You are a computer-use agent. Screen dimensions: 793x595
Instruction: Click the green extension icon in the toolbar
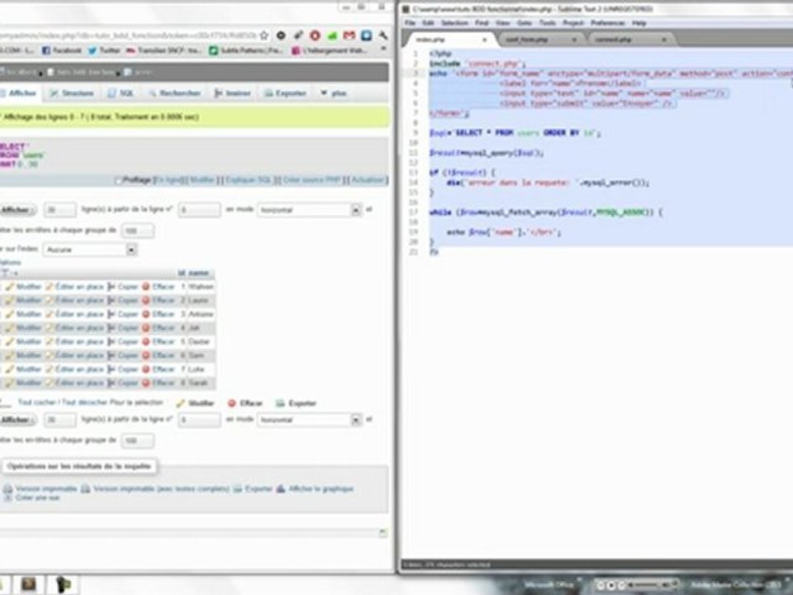pyautogui.click(x=332, y=36)
